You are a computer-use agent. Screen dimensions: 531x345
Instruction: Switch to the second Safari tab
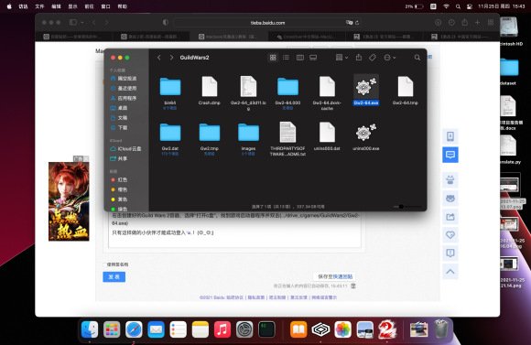151,37
